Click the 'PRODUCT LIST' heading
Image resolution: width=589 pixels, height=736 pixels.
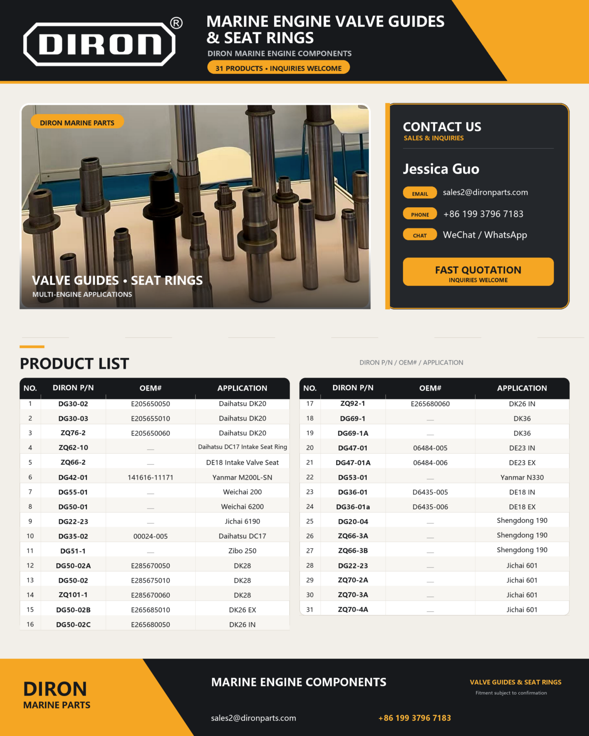(x=75, y=363)
